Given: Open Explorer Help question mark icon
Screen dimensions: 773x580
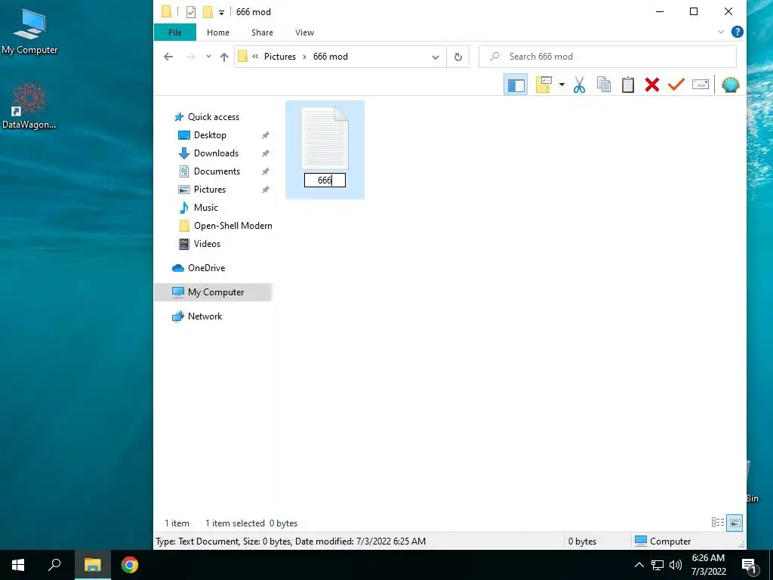Looking at the screenshot, I should (737, 32).
